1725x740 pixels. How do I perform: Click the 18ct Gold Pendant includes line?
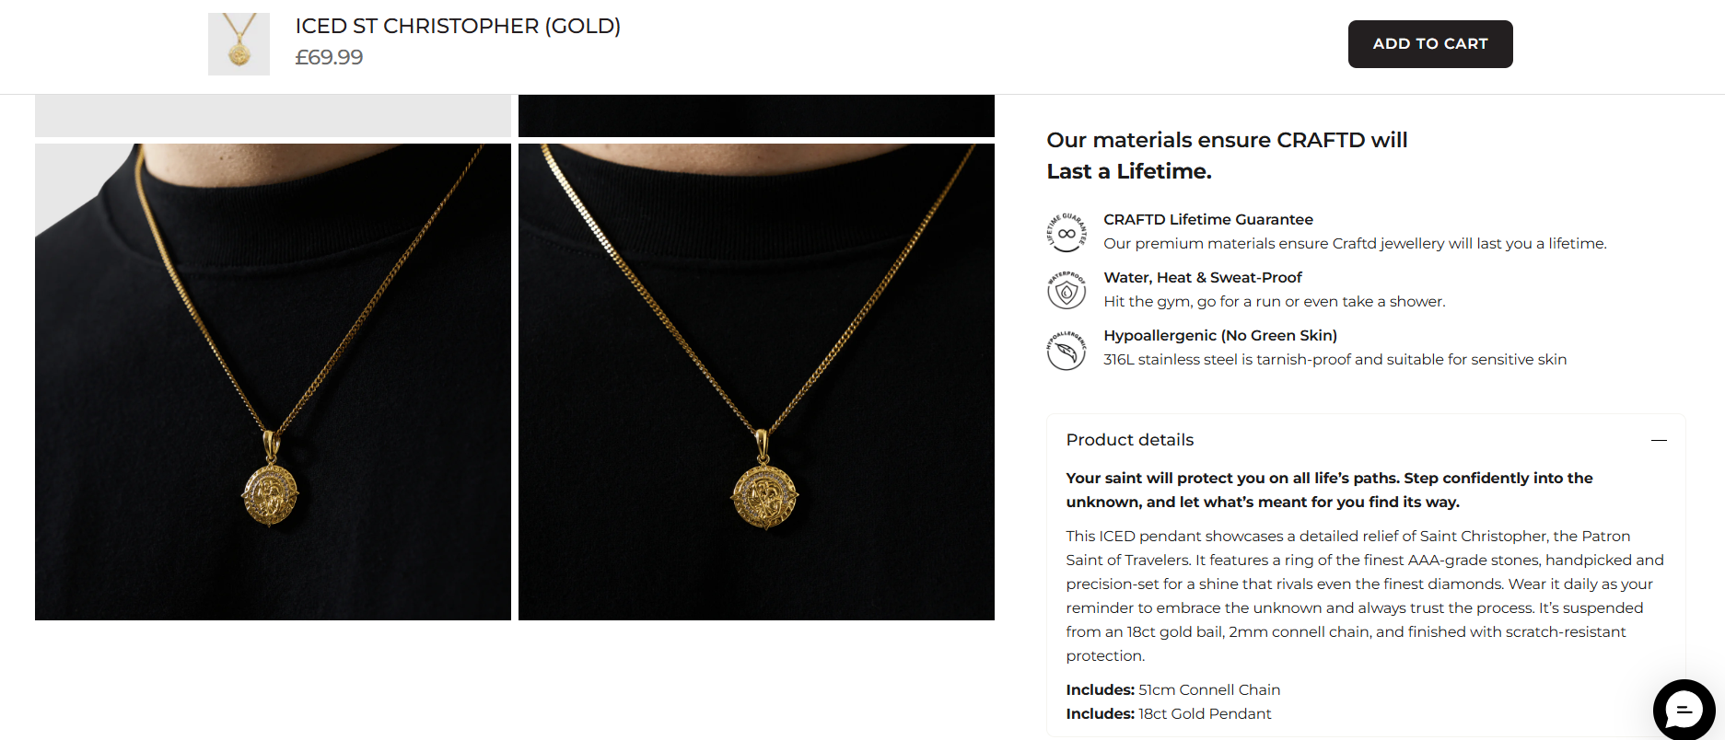[1168, 713]
